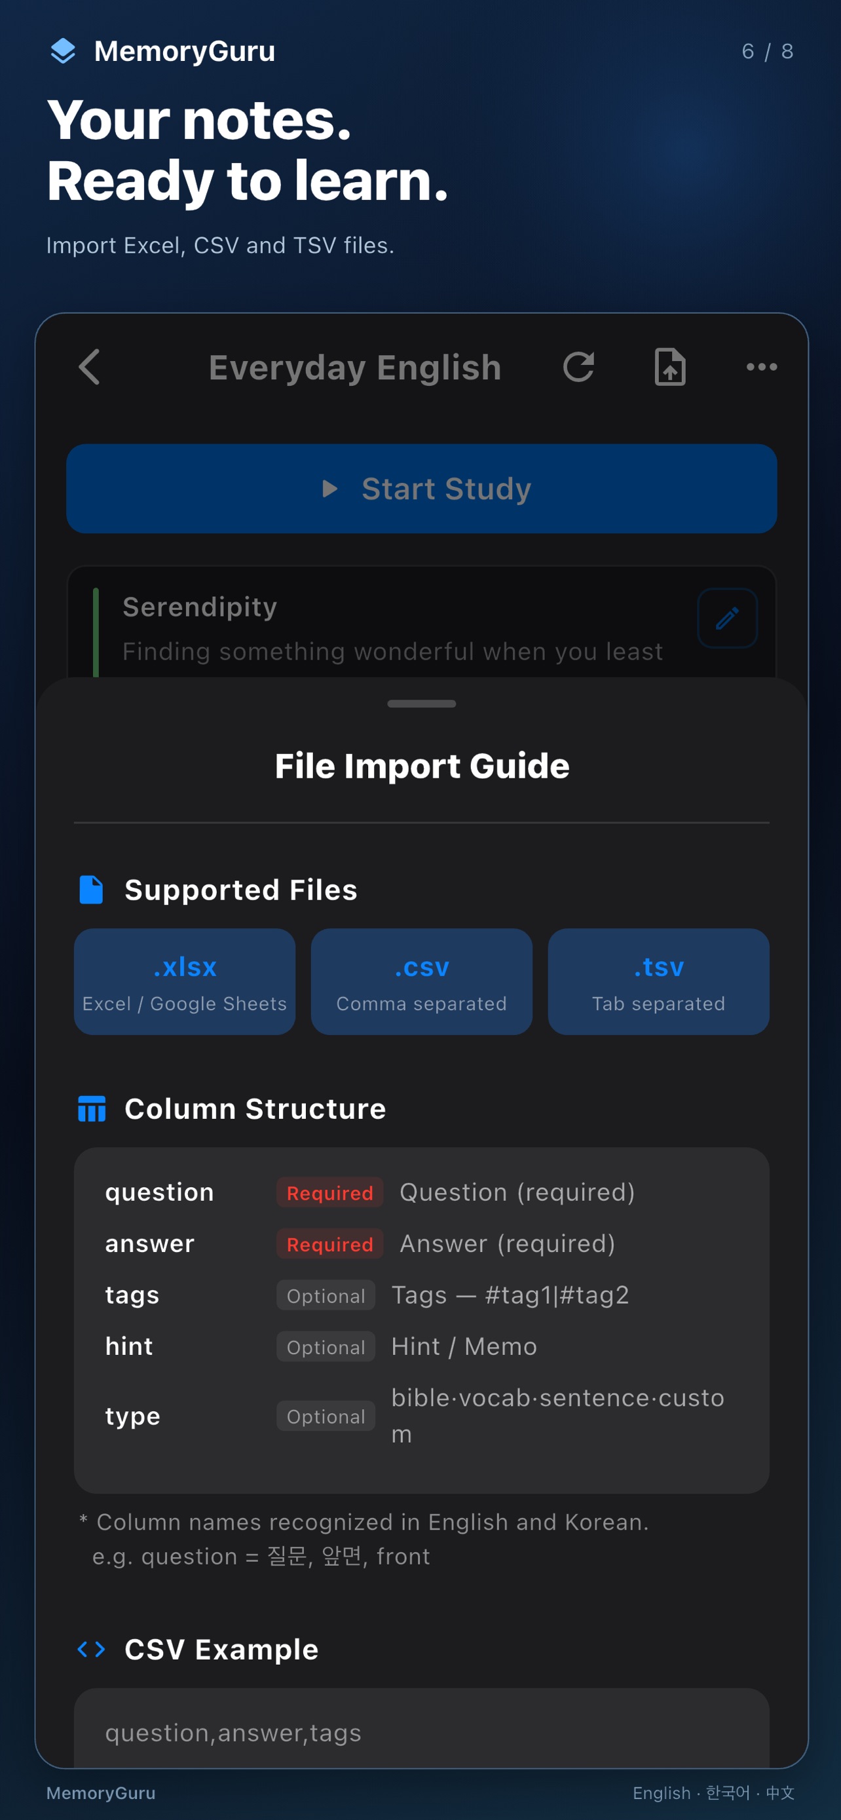Click the CSV Example code brackets icon
Viewport: 841px width, 1820px height.
coord(91,1649)
